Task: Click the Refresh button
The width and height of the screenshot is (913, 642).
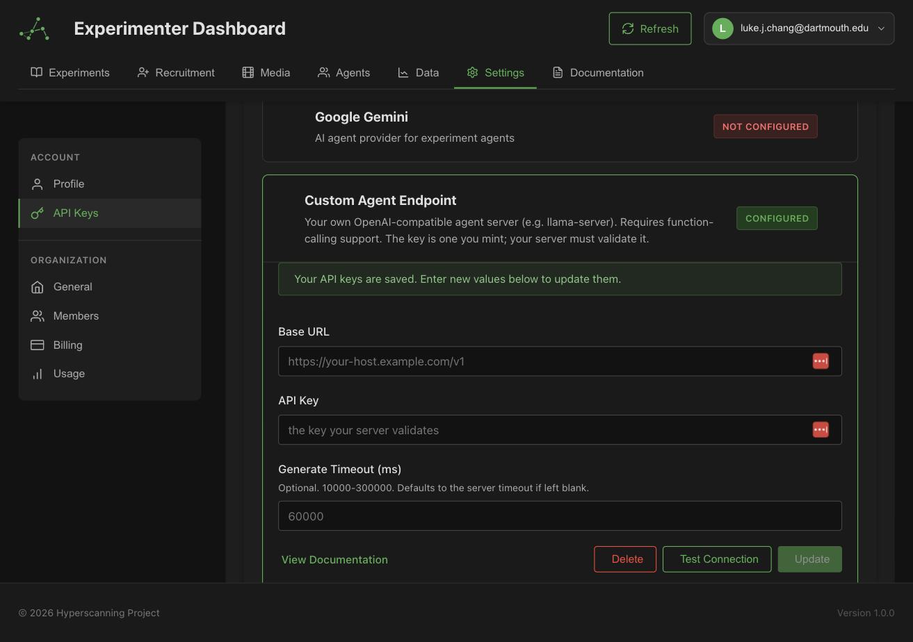Action: coord(650,28)
